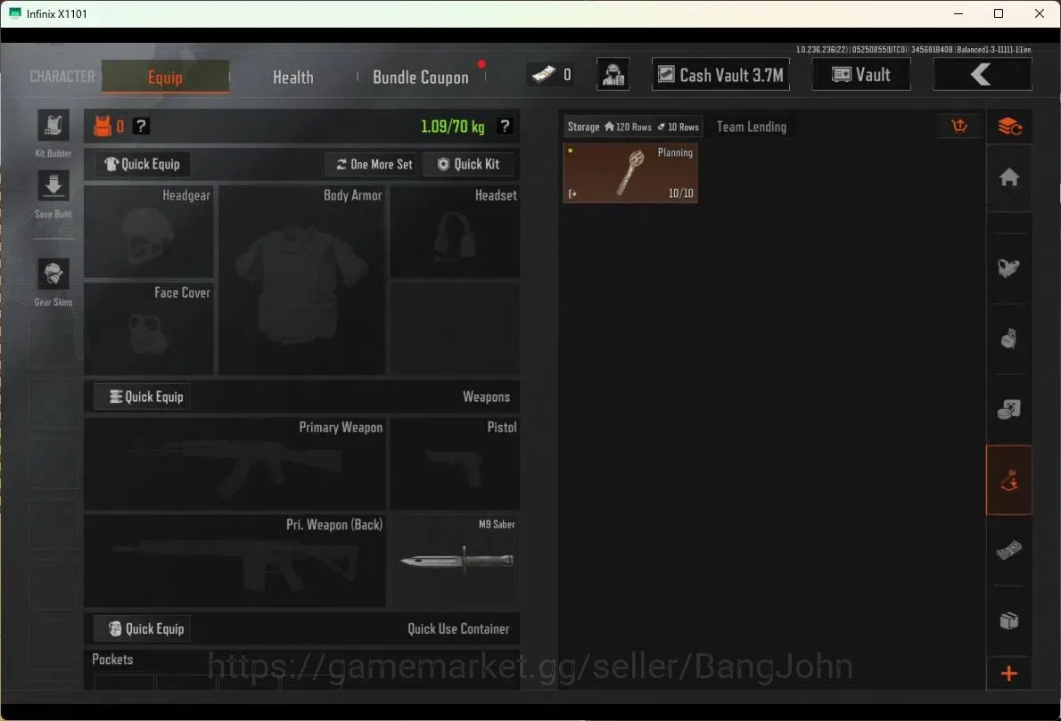1061x721 pixels.
Task: Click the orange plus icon in sidebar
Action: (1009, 674)
